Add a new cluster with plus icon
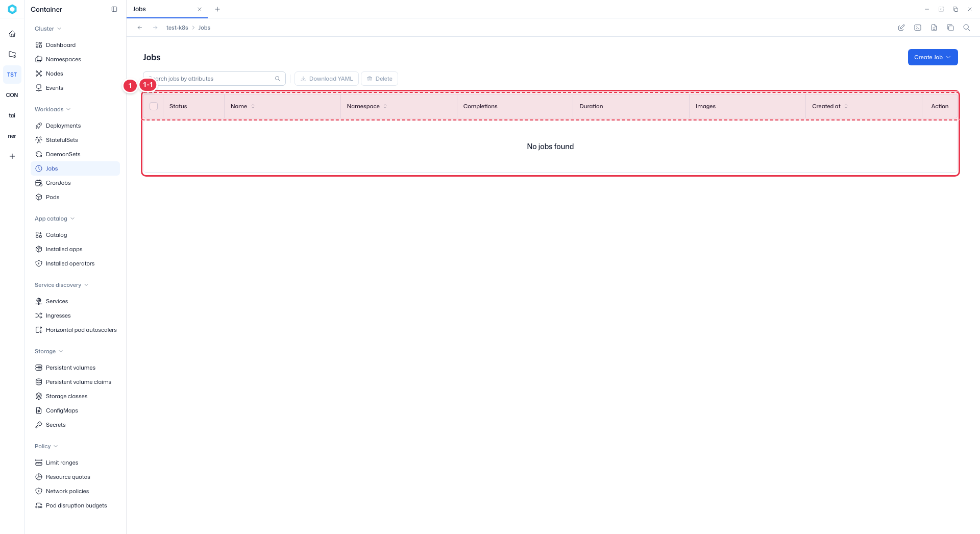980x534 pixels. 12,156
